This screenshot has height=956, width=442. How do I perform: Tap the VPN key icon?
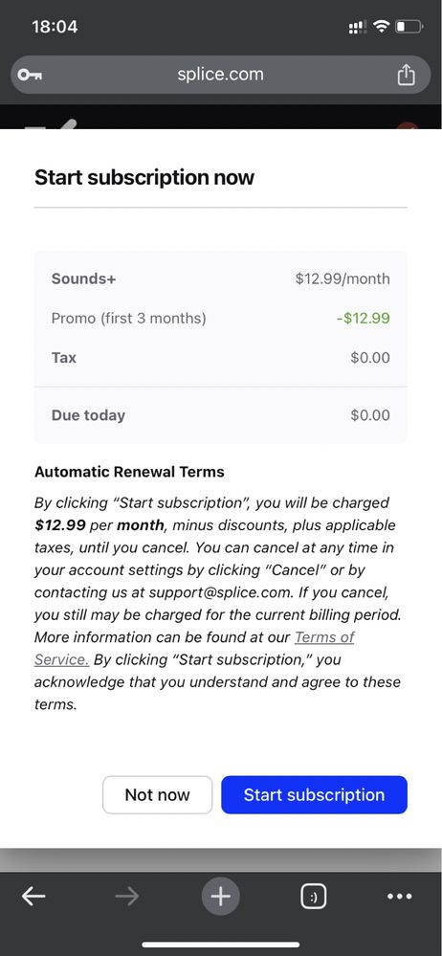coord(30,75)
